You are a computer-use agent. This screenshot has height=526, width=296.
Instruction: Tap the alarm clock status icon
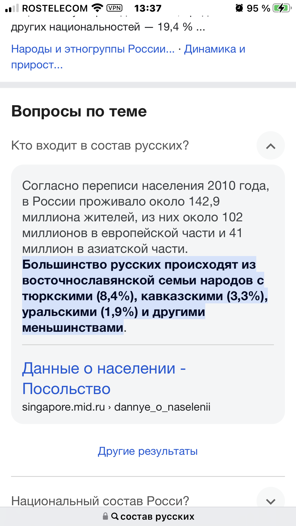click(239, 8)
